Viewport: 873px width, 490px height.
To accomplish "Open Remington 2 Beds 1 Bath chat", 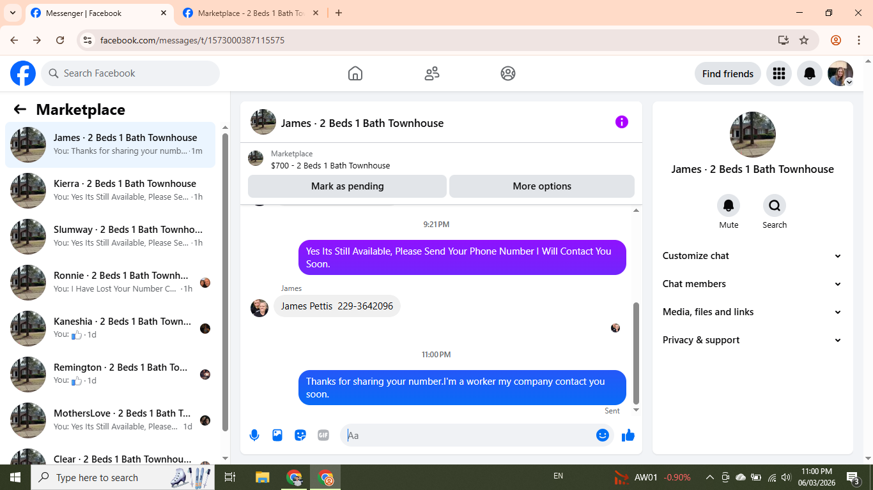I will pyautogui.click(x=110, y=374).
